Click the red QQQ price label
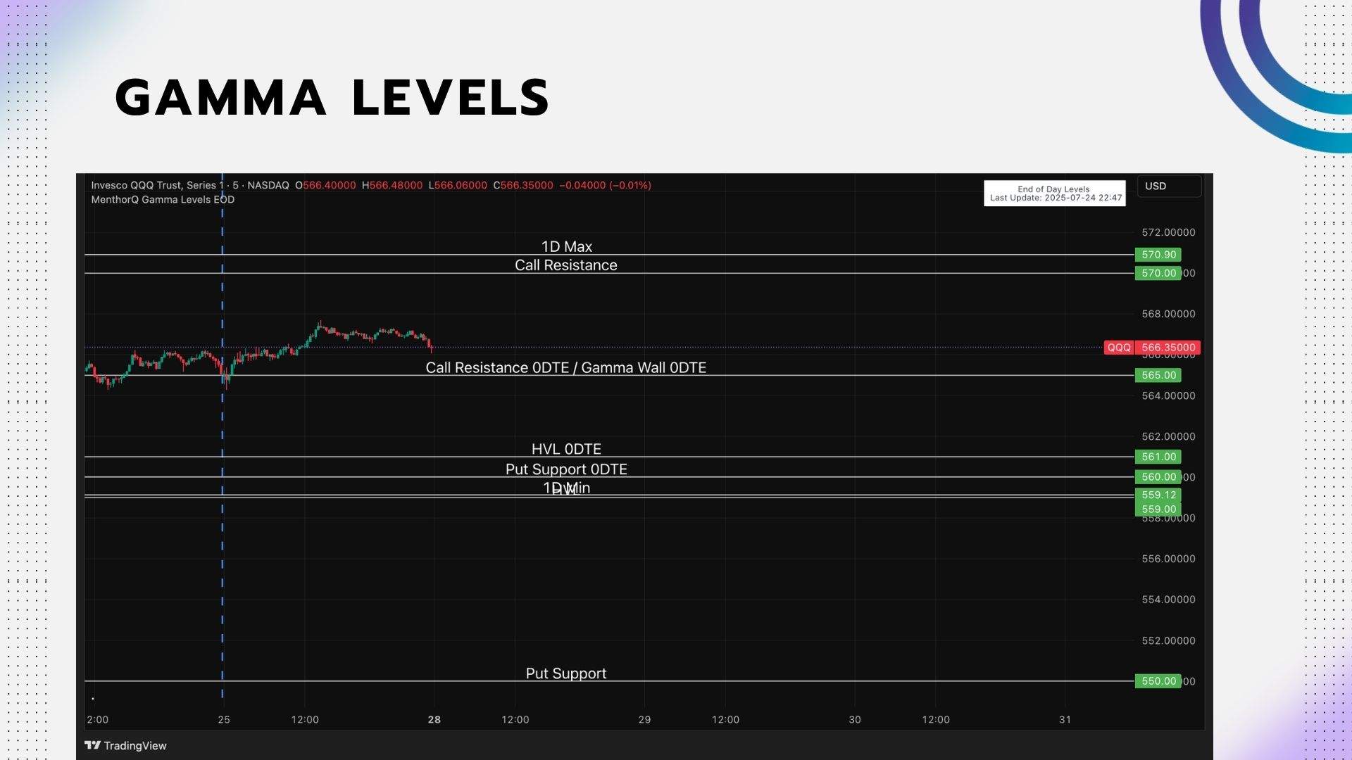This screenshot has width=1352, height=760. [x=1120, y=347]
